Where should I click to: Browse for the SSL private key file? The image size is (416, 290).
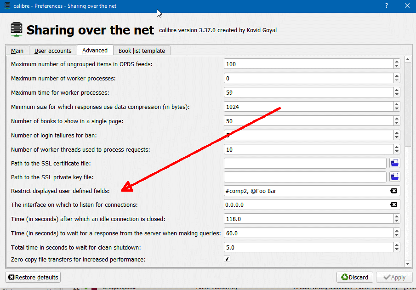[394, 176]
